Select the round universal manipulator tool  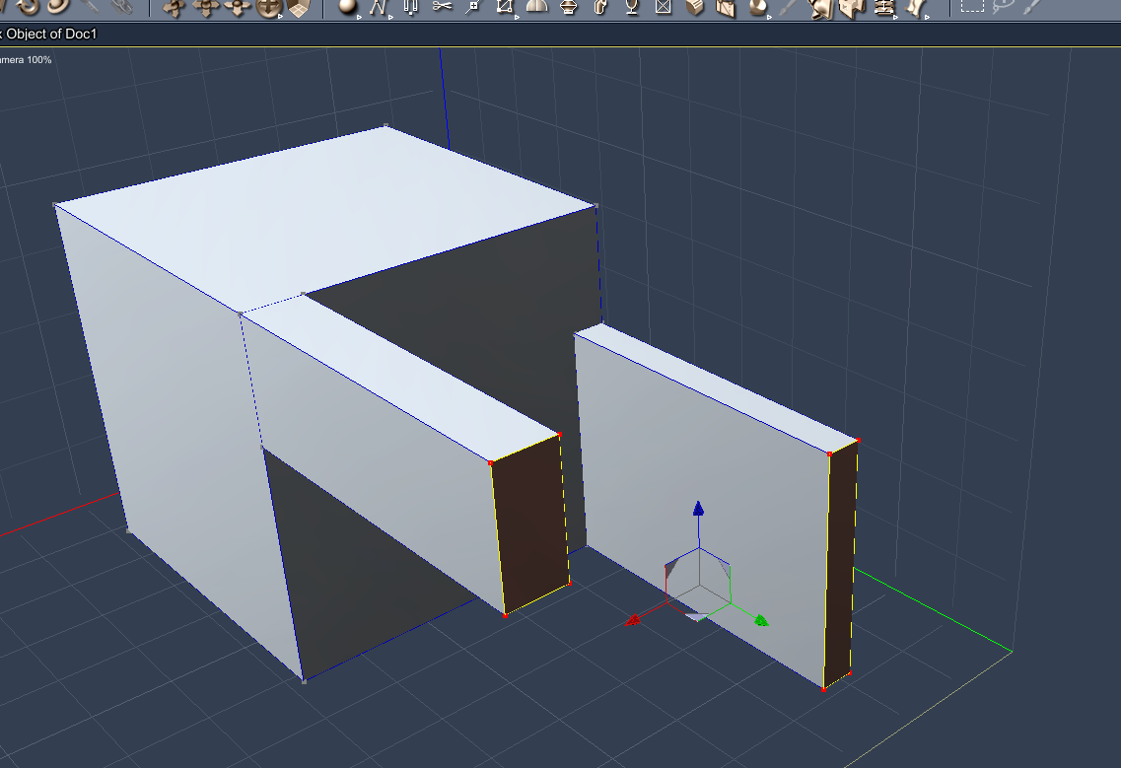pyautogui.click(x=269, y=8)
